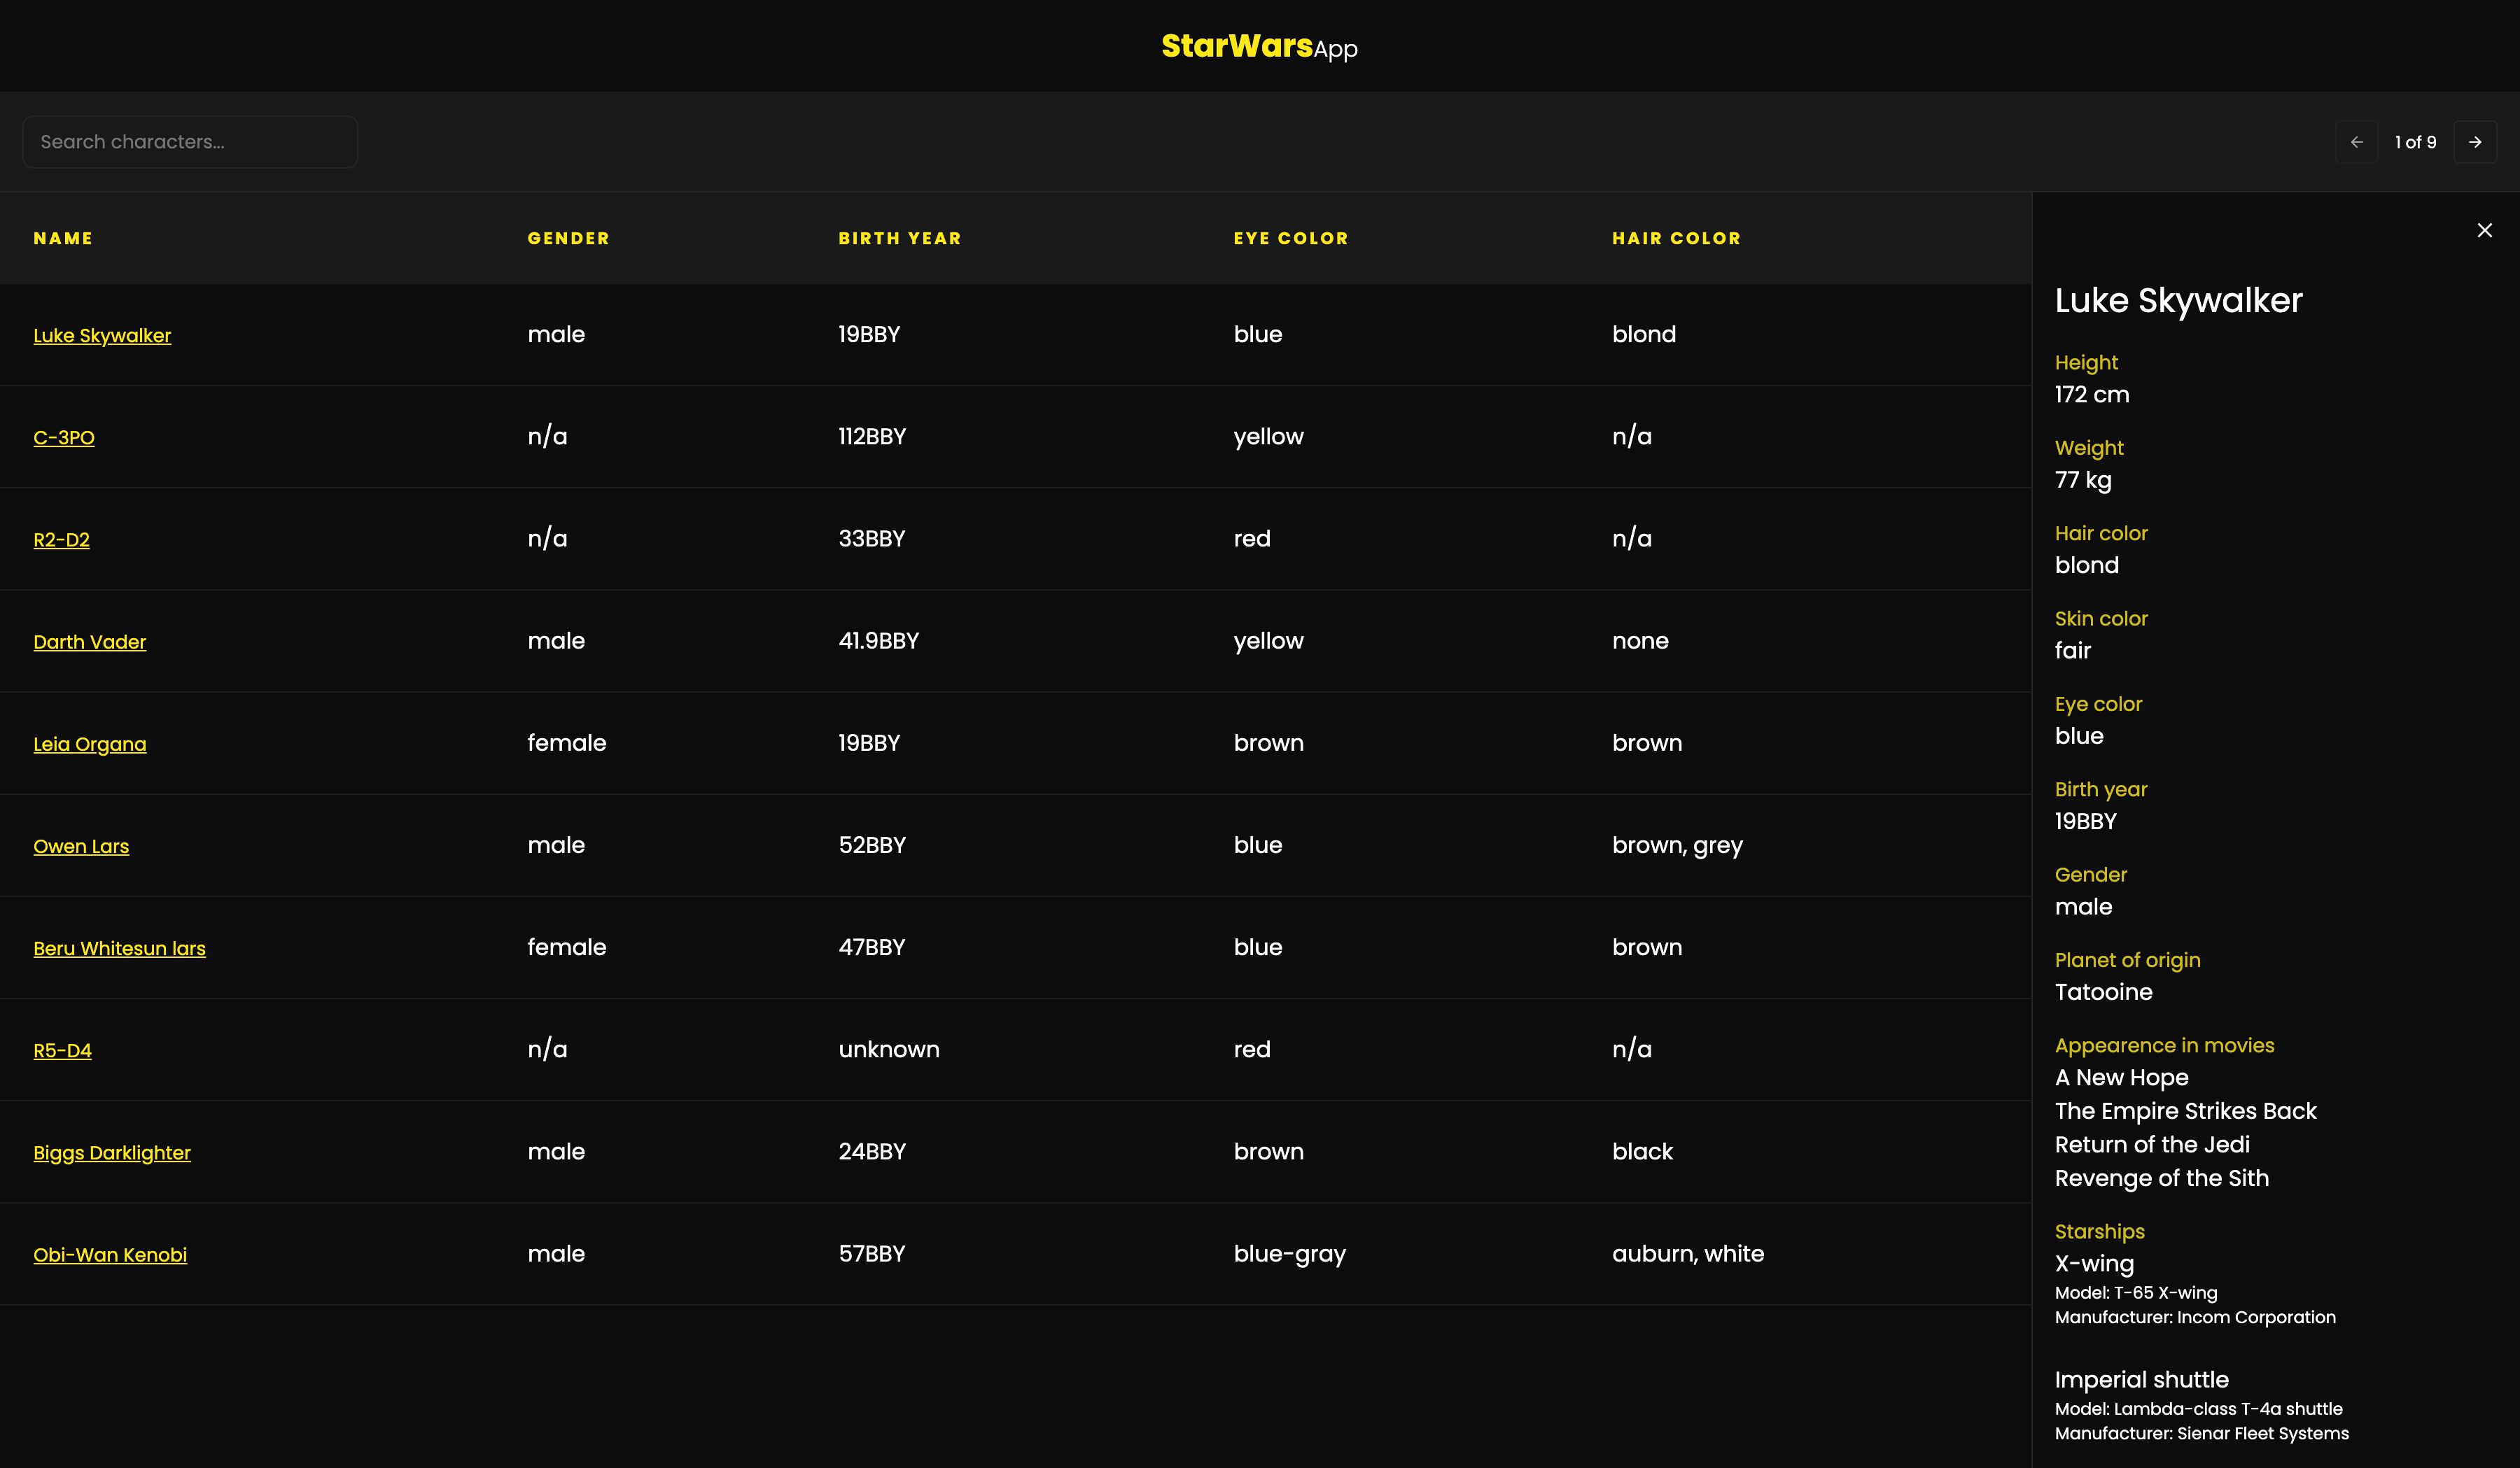Screen dimensions: 2520x1468
Task: Open Biggs Darklighter character link
Action: coord(111,1152)
